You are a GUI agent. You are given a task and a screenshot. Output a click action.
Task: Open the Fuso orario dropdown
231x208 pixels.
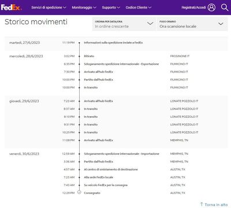[192, 24]
